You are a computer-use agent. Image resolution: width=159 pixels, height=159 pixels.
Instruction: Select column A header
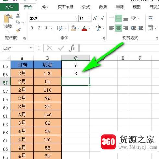tap(22, 58)
